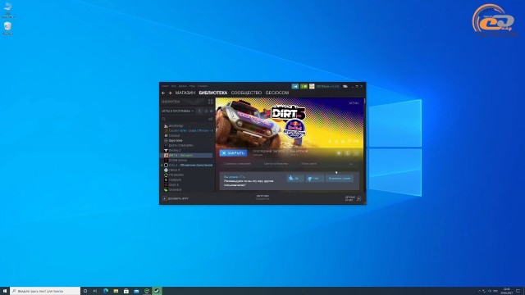Click the plus icon to add a game

tap(164, 198)
